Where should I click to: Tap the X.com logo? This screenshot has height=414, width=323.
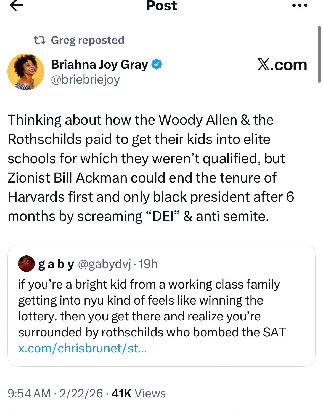282,65
